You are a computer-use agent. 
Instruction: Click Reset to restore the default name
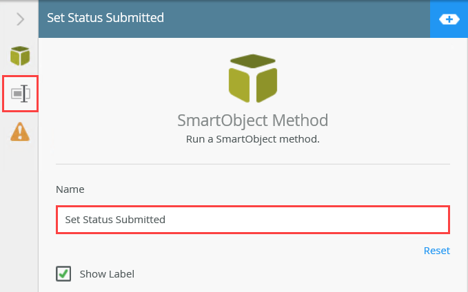[436, 251]
